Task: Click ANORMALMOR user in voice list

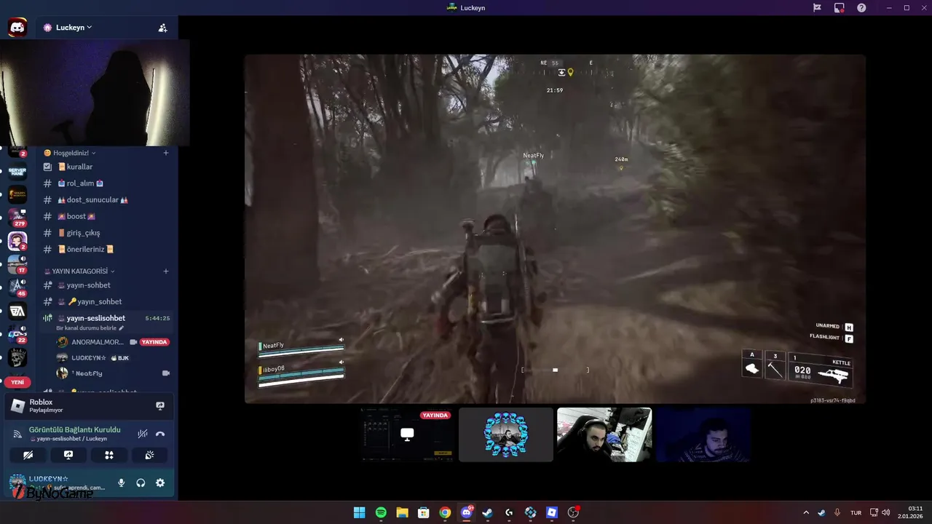Action: tap(113, 342)
